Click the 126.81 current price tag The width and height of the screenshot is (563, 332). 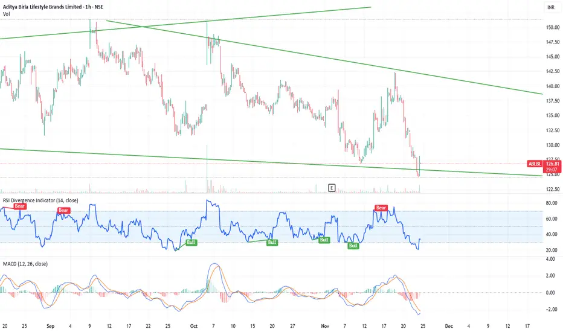(x=552, y=164)
